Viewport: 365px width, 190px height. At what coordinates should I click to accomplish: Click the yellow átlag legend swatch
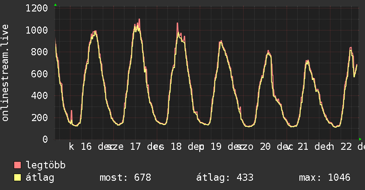[17, 178]
